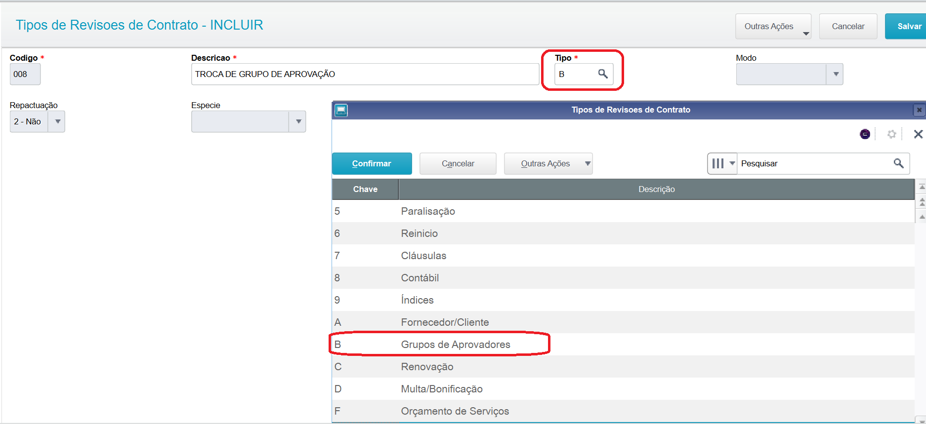Select the Renovação row

point(623,367)
